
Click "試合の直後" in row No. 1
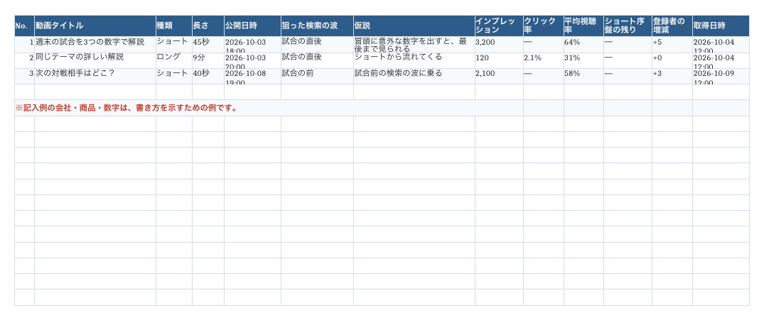coord(317,45)
